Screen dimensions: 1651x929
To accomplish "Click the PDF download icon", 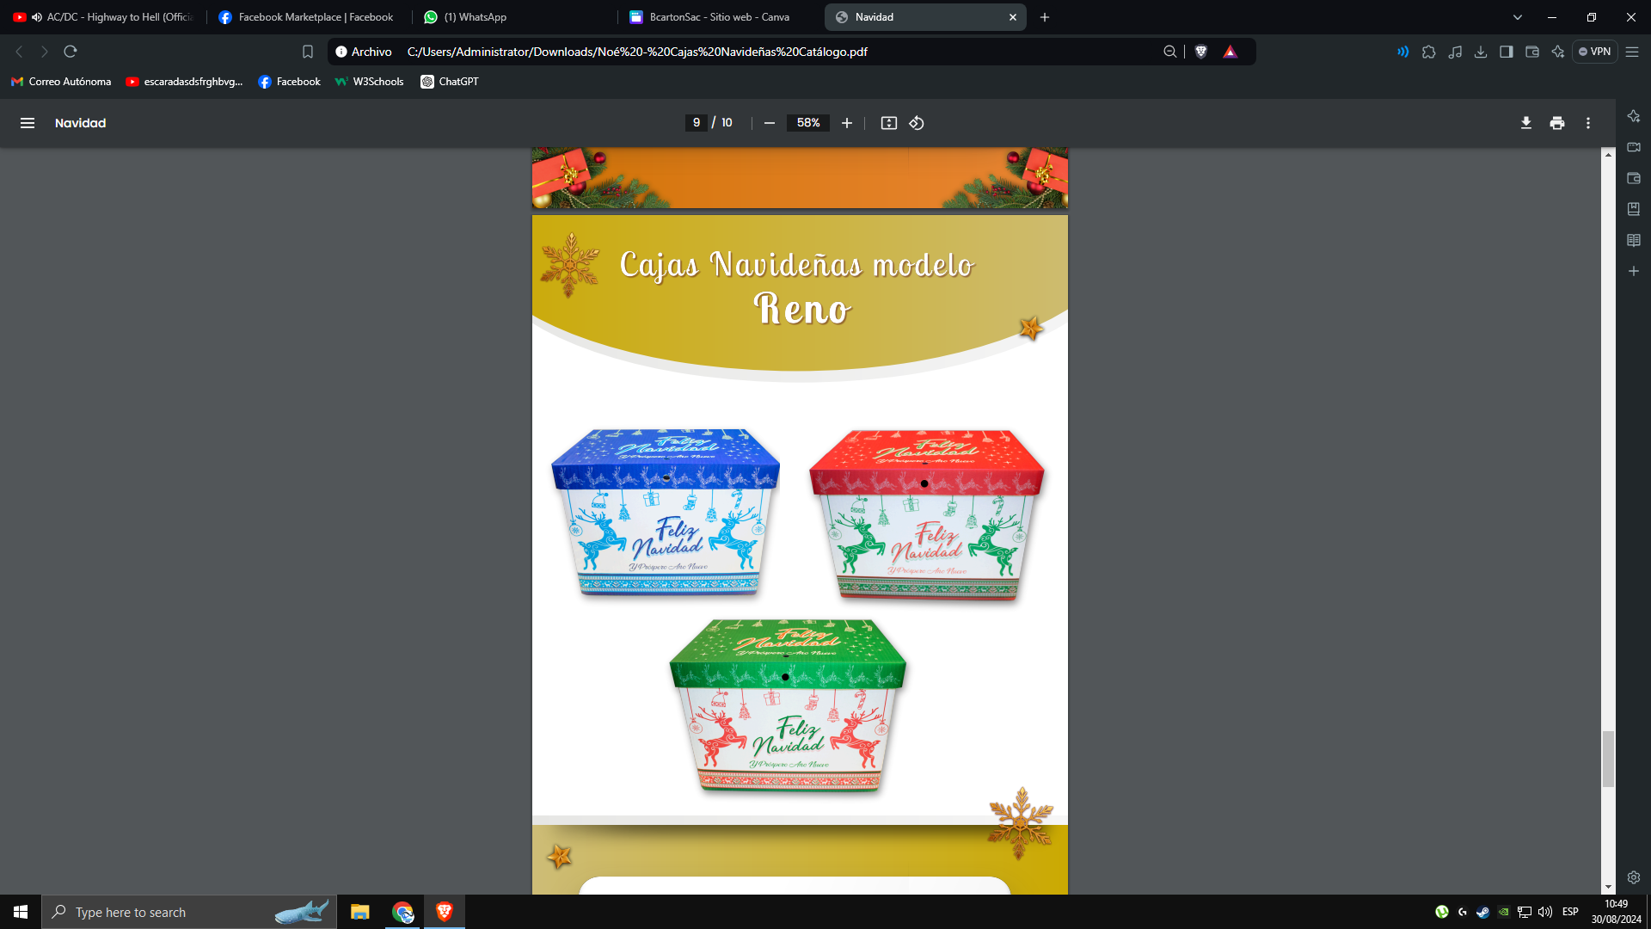I will tap(1525, 123).
